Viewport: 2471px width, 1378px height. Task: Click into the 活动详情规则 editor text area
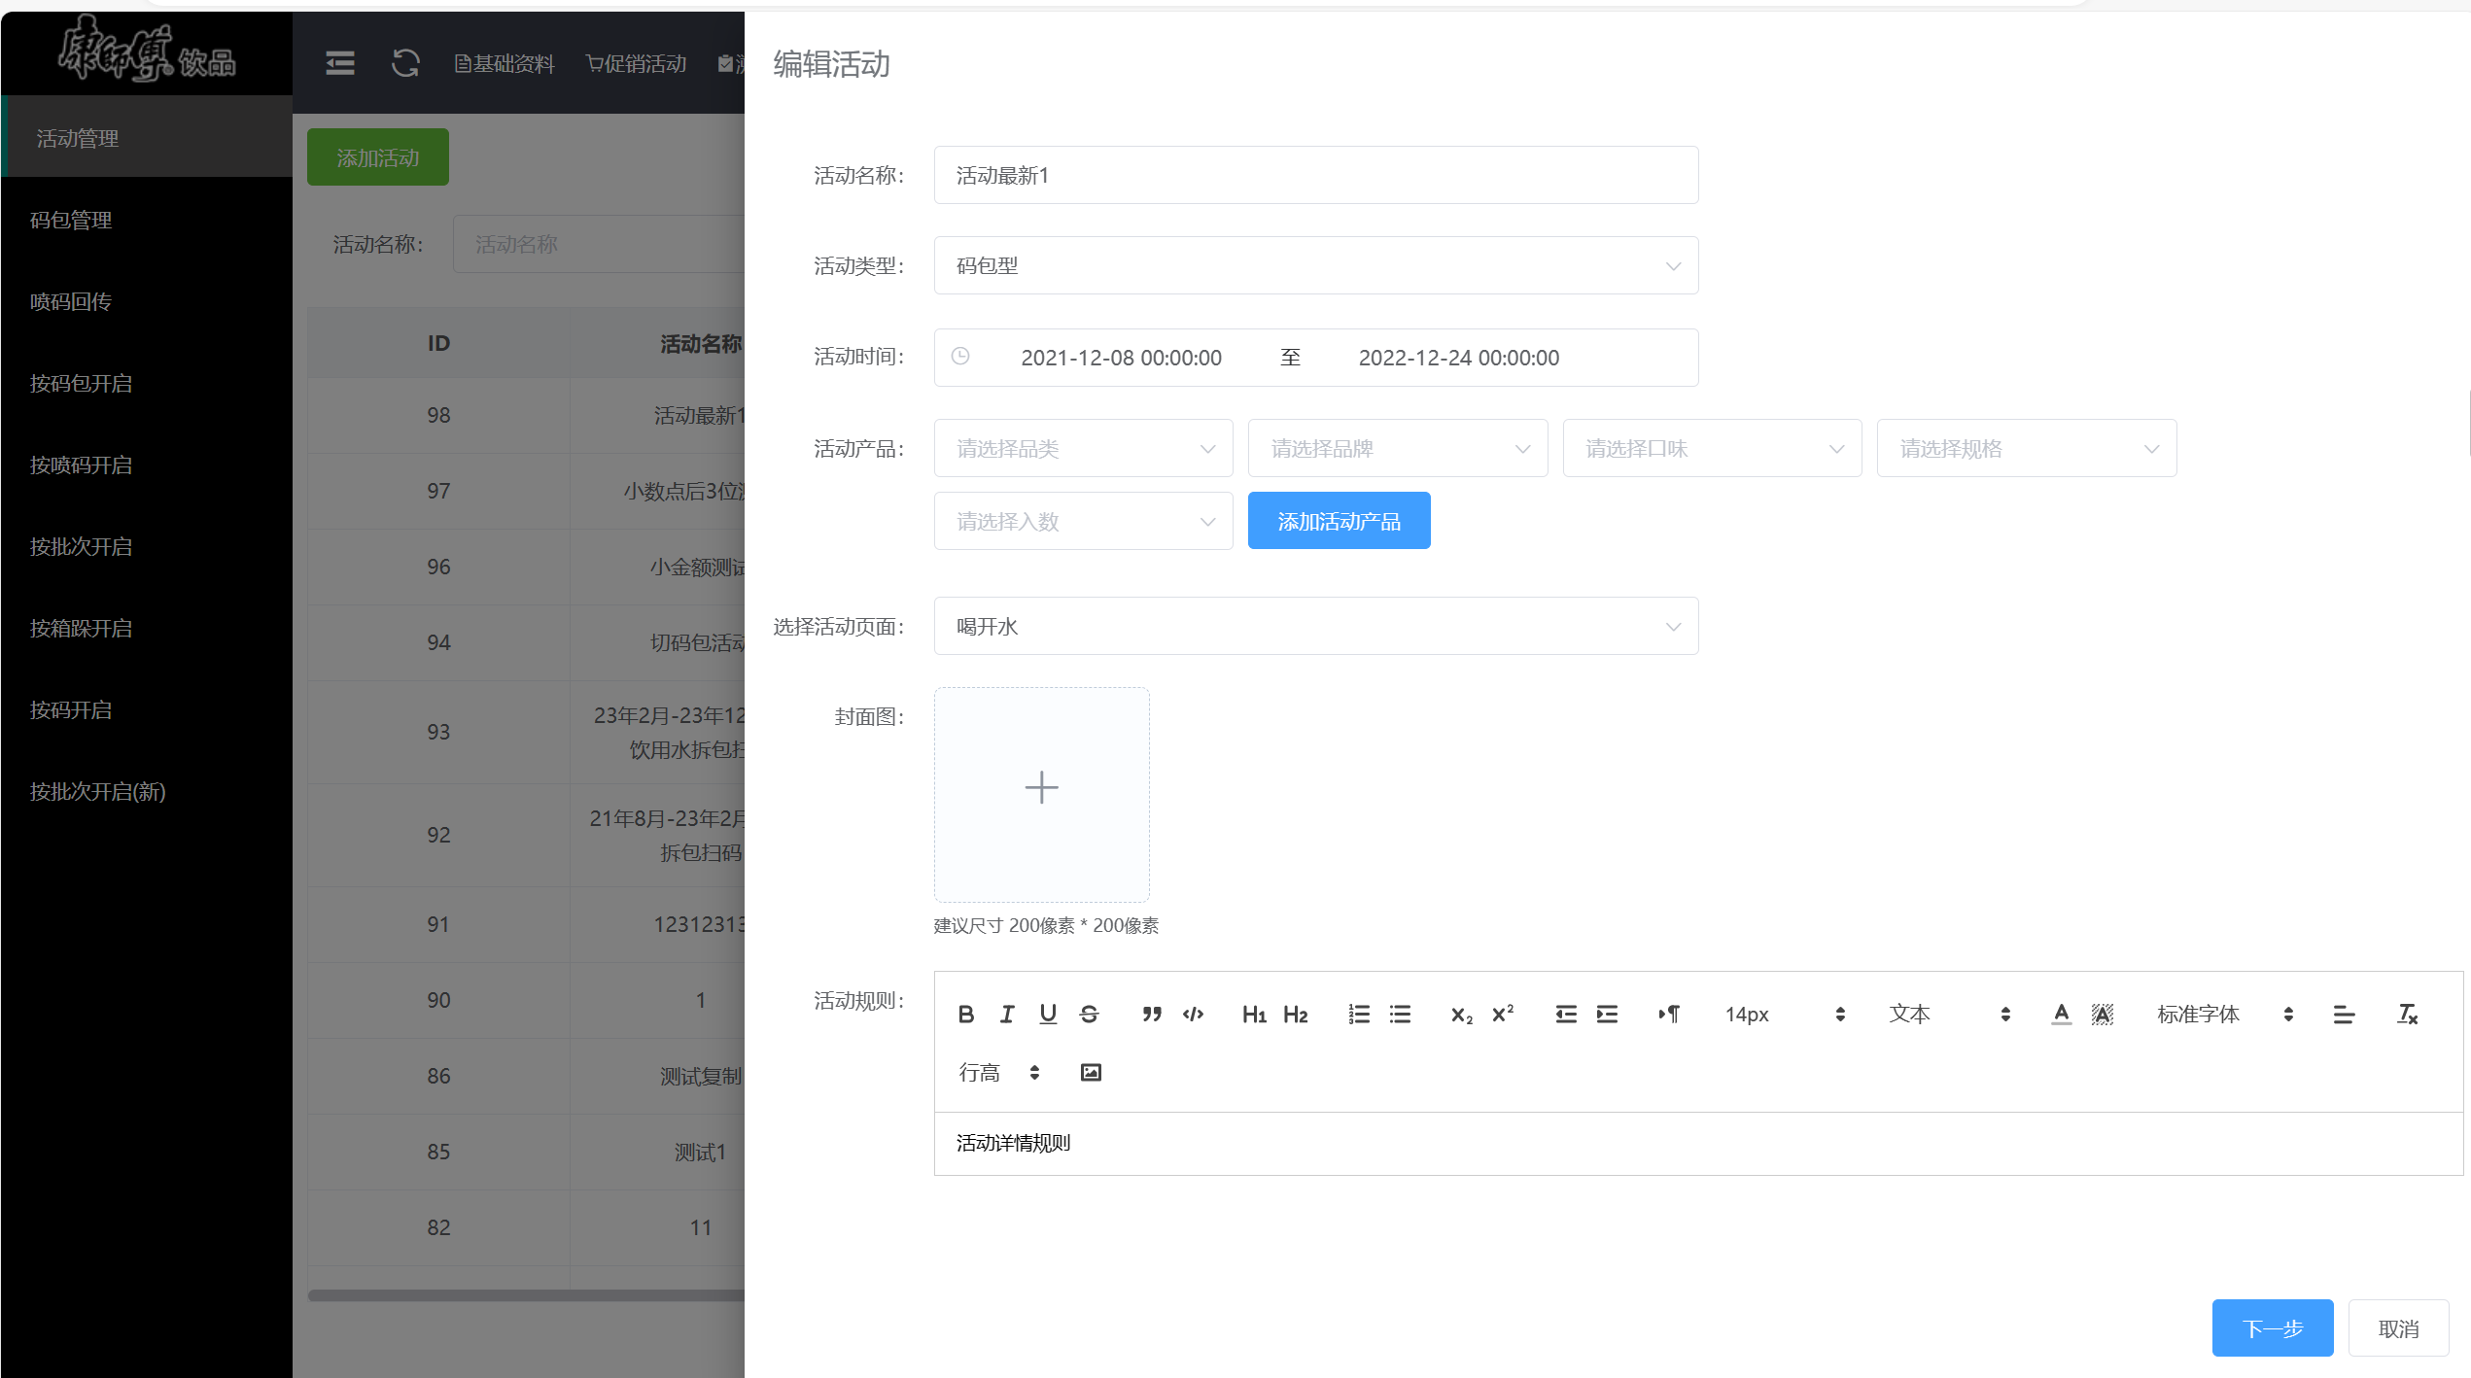coord(1697,1143)
